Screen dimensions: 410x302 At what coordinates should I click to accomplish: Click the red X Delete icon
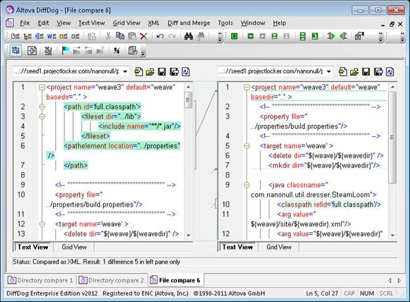tap(143, 36)
